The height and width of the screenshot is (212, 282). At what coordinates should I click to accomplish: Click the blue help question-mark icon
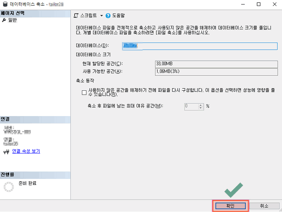[108, 16]
